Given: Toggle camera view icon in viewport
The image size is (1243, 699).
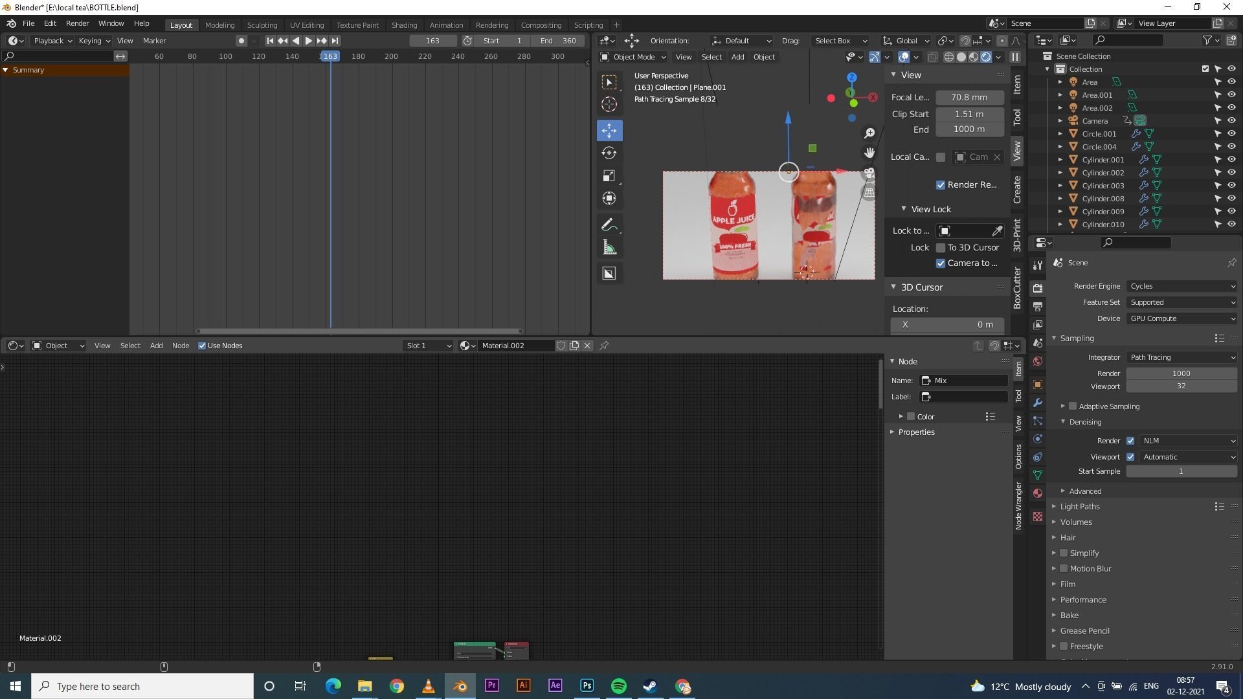Looking at the screenshot, I should 869,173.
